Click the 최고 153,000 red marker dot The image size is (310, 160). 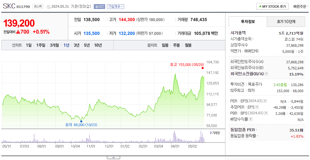[x=202, y=68]
